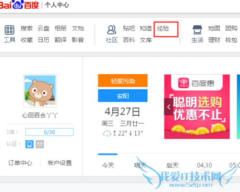This screenshot has height=192, width=240.
Task: Click username 心田百合丫丫
Action: pyautogui.click(x=40, y=115)
